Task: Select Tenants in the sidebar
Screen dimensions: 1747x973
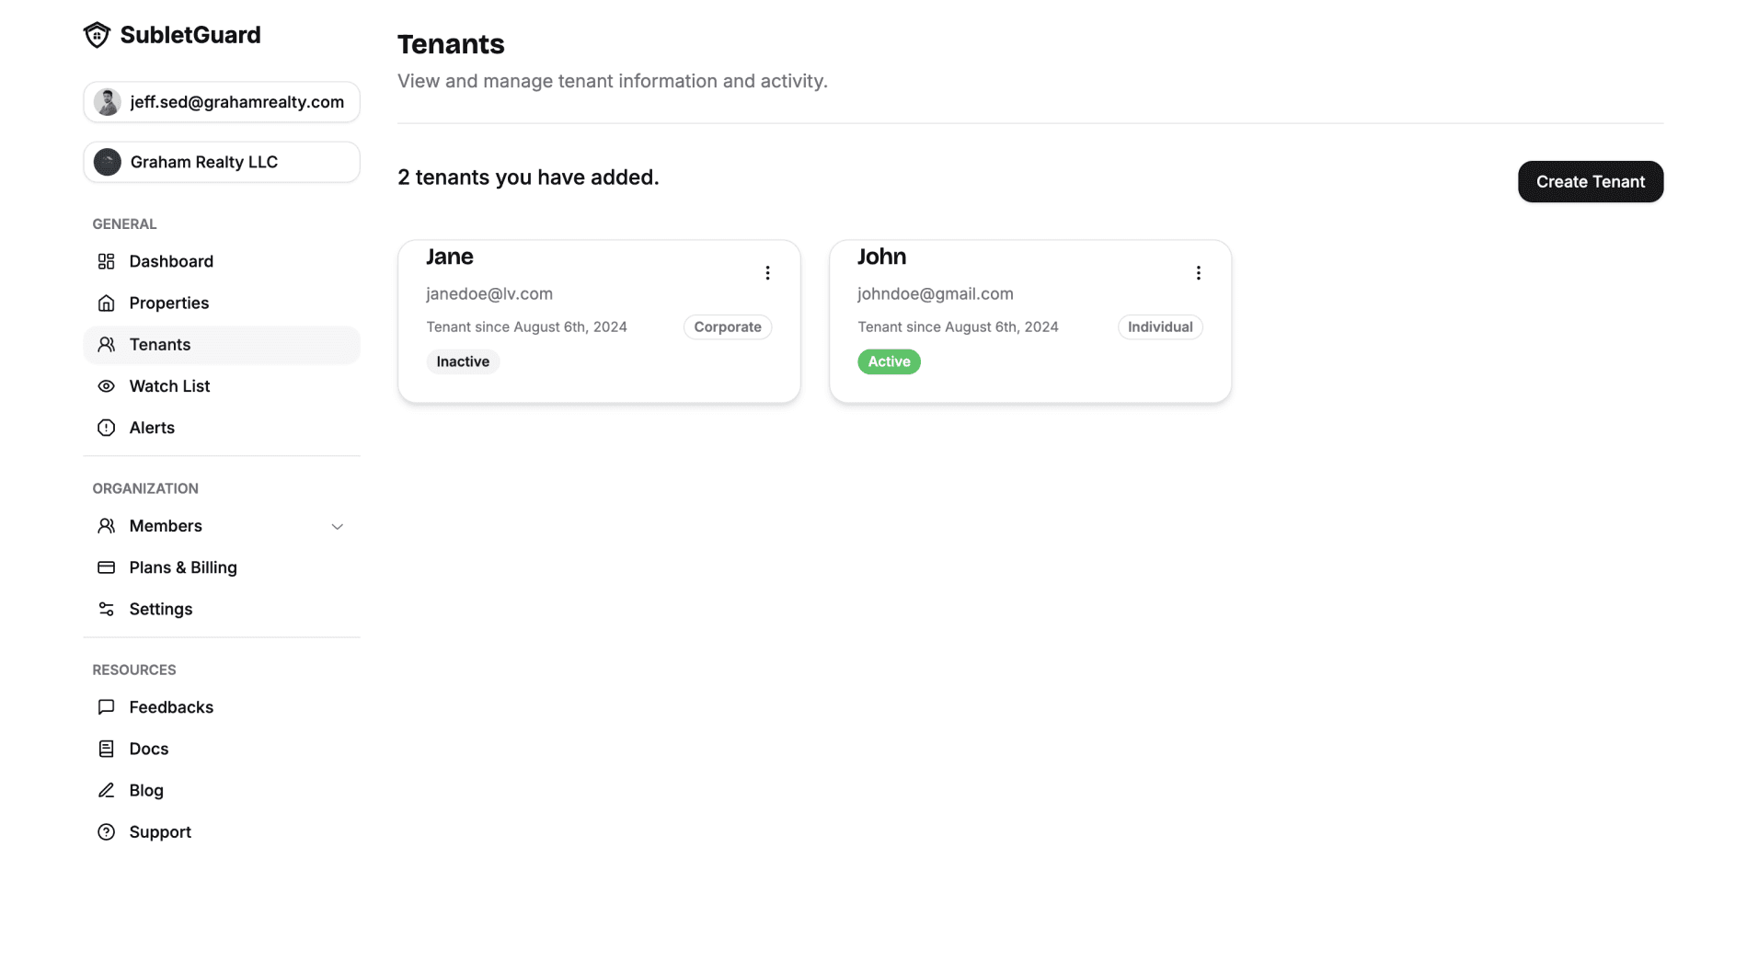Action: [222, 345]
